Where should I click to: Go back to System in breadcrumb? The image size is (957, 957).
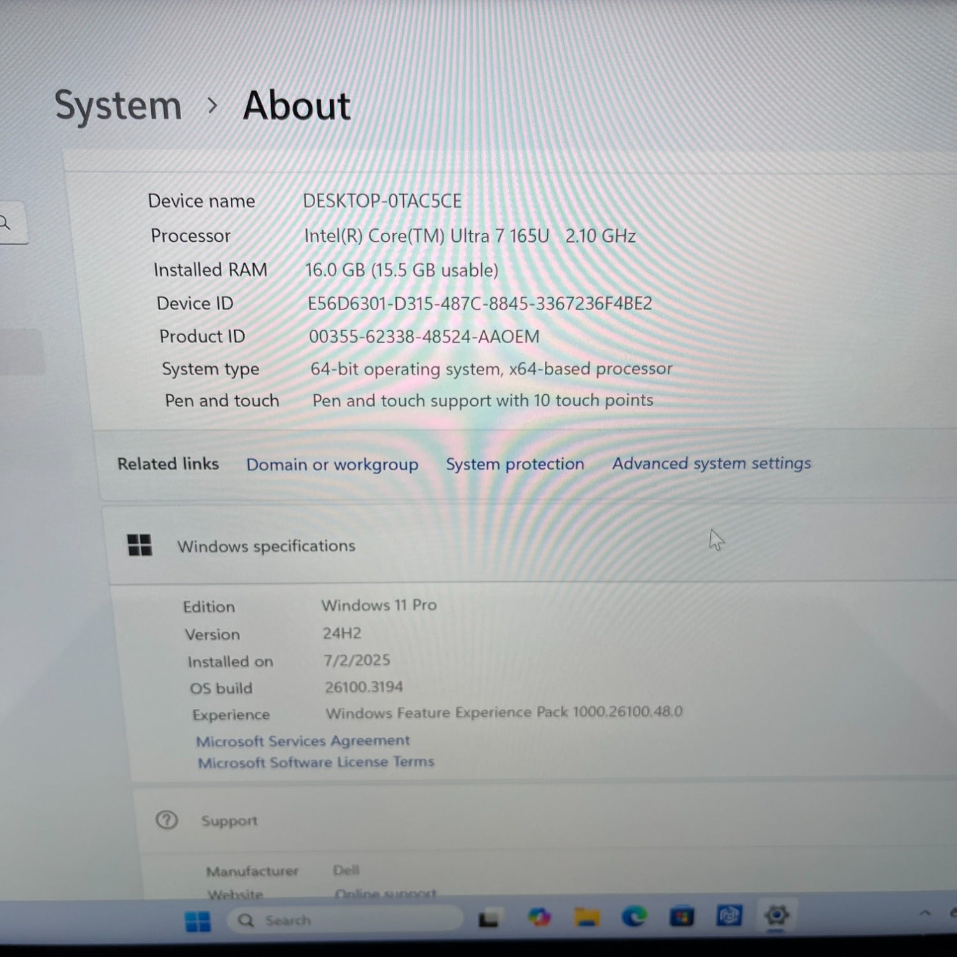[x=119, y=105]
